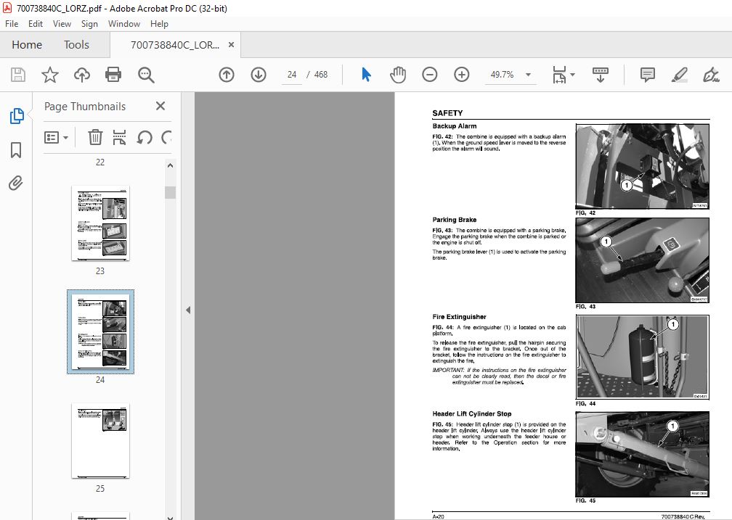Open the Edit menu
This screenshot has height=520, width=732.
[36, 24]
